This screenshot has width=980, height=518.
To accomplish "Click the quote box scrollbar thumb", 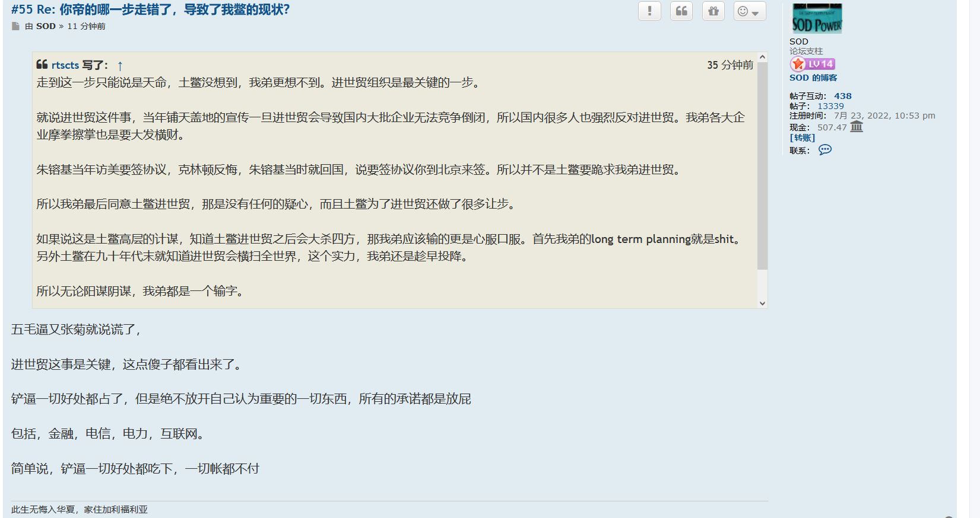I will [762, 166].
